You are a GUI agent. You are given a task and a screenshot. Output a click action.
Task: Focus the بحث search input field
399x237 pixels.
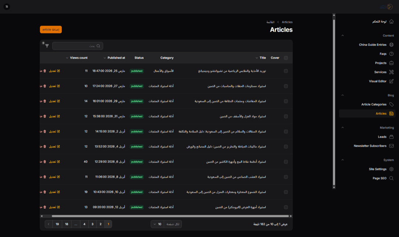78,46
